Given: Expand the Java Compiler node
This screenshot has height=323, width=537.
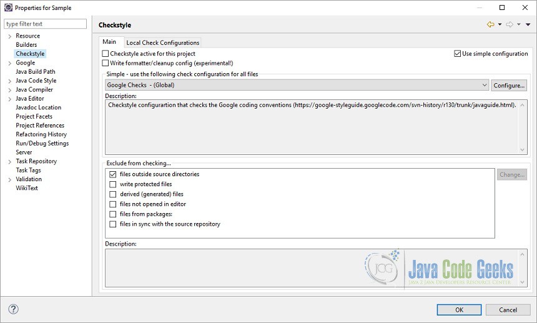Looking at the screenshot, I should pos(9,90).
